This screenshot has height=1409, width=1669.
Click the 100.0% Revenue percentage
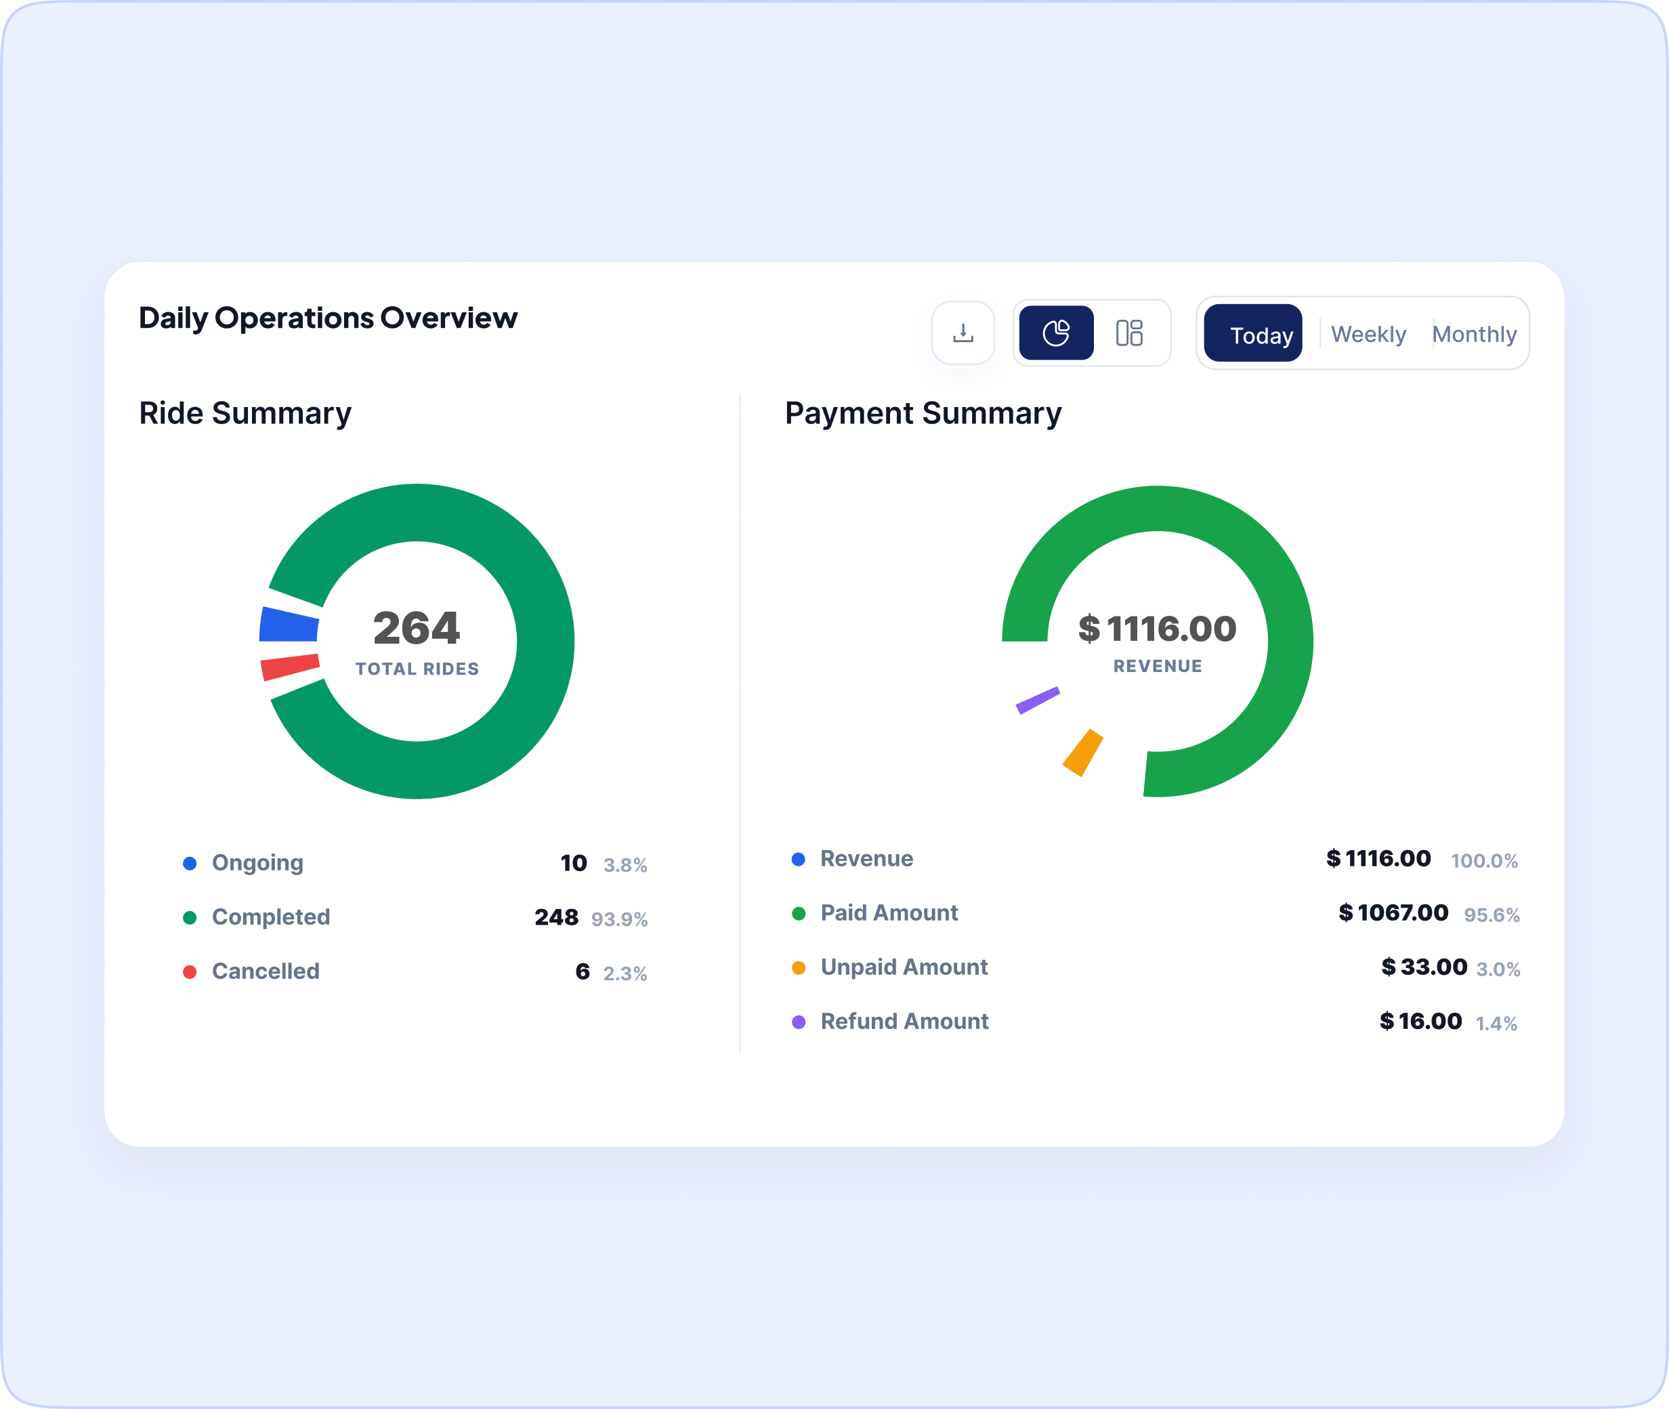tap(1485, 861)
